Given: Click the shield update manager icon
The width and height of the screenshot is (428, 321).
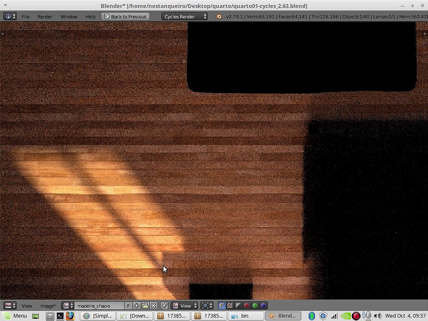Looking at the screenshot, I should pos(323,316).
